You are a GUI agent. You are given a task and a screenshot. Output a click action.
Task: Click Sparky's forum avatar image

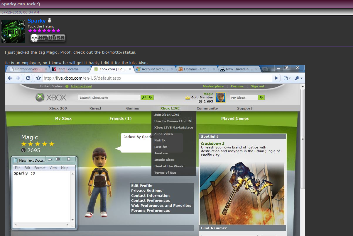point(13,31)
